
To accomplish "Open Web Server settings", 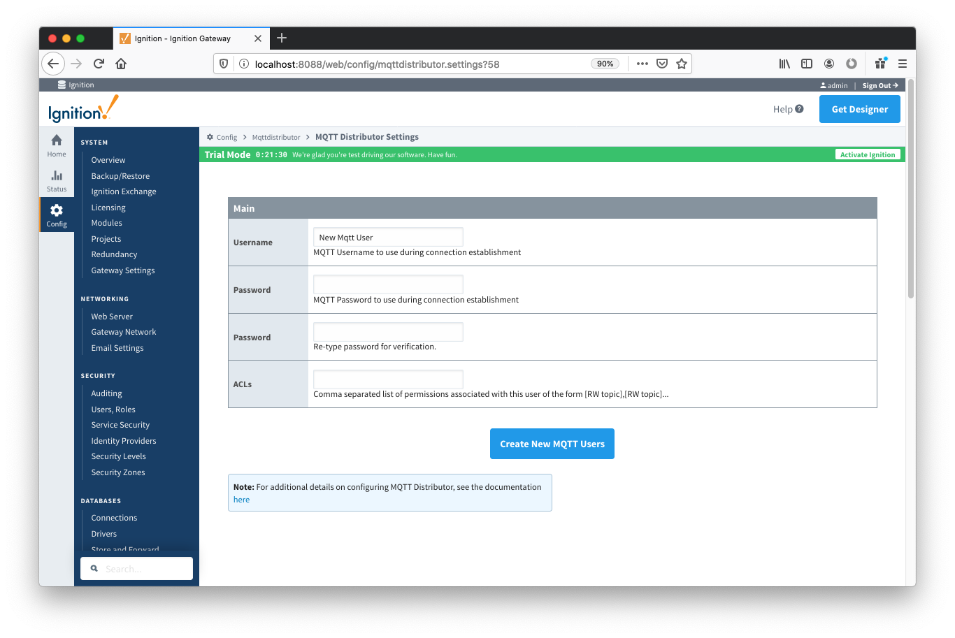I will click(112, 317).
